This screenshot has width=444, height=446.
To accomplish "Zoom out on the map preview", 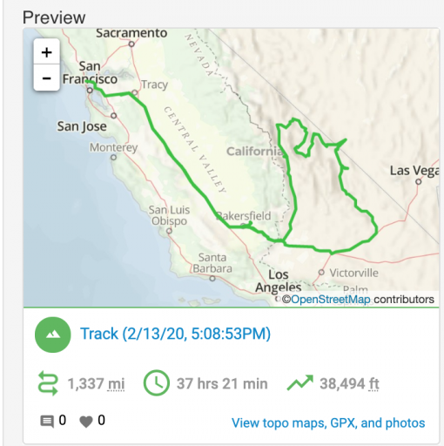I will click(x=47, y=78).
